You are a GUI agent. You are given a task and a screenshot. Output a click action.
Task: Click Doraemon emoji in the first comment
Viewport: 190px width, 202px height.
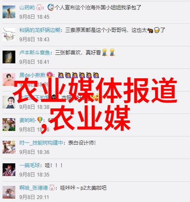pyautogui.click(x=51, y=7)
